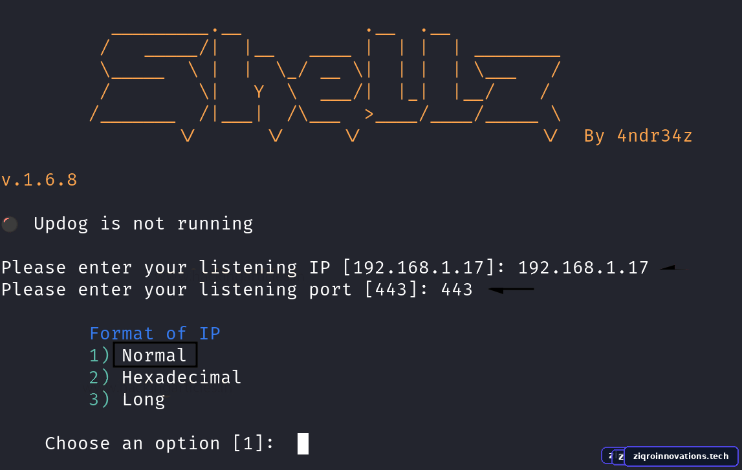Select the Normal IP format option

point(155,355)
